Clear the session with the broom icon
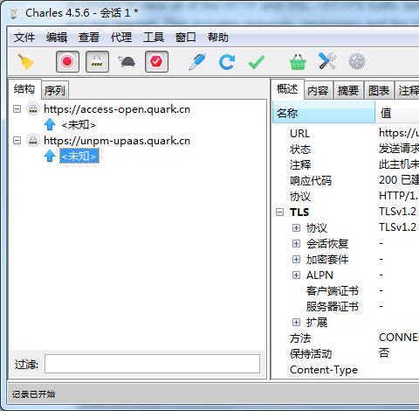This screenshot has height=411, width=419. coord(26,62)
